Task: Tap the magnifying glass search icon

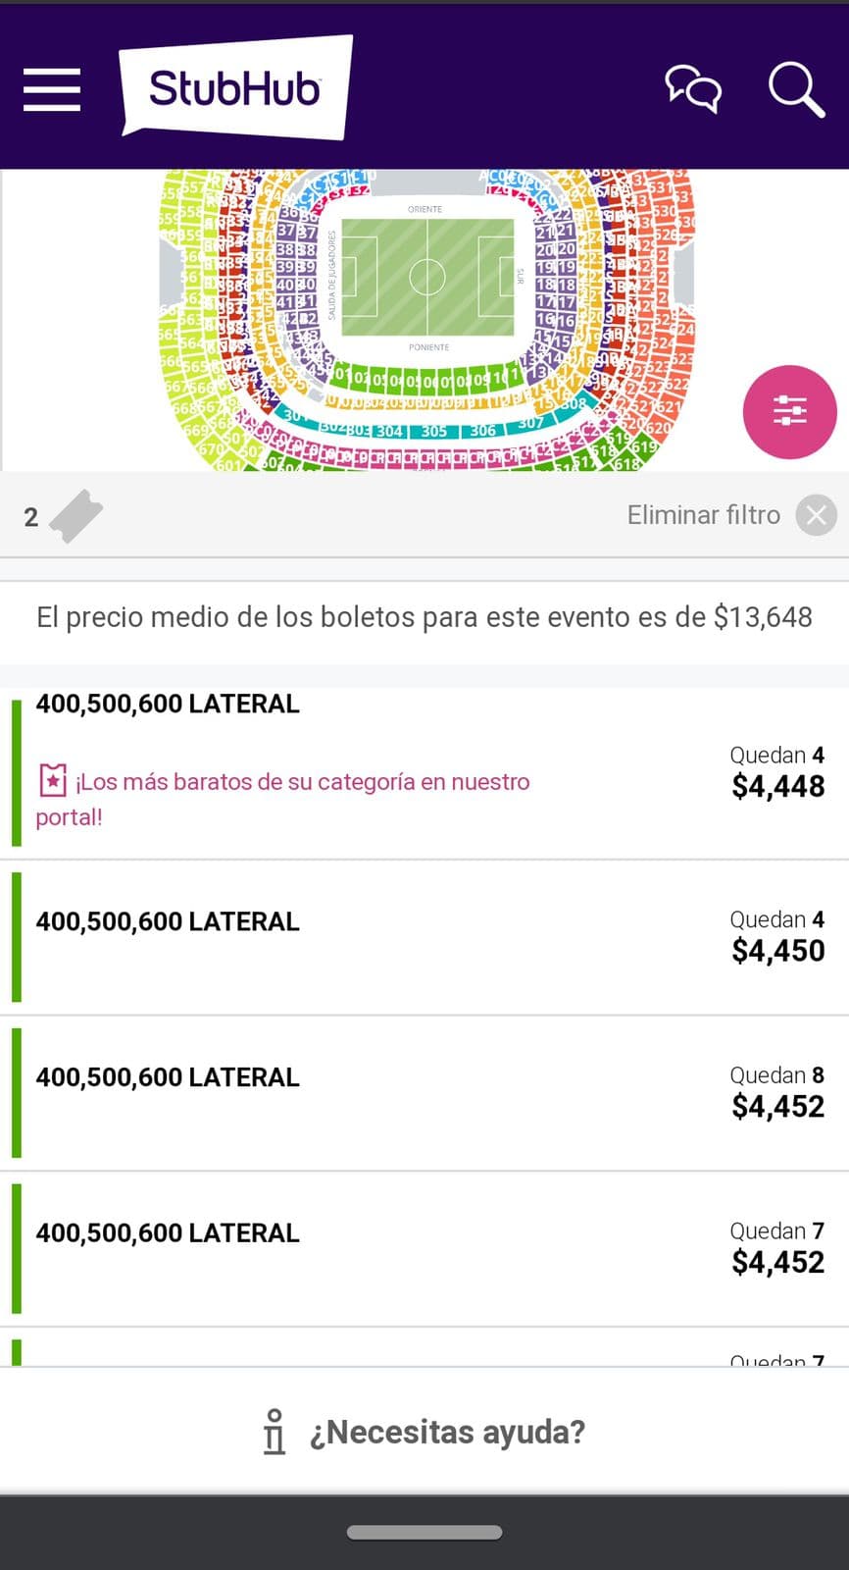Action: pos(795,89)
